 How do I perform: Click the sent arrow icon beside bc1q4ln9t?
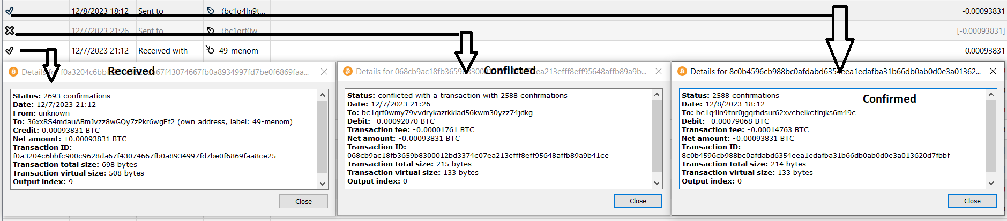(211, 11)
